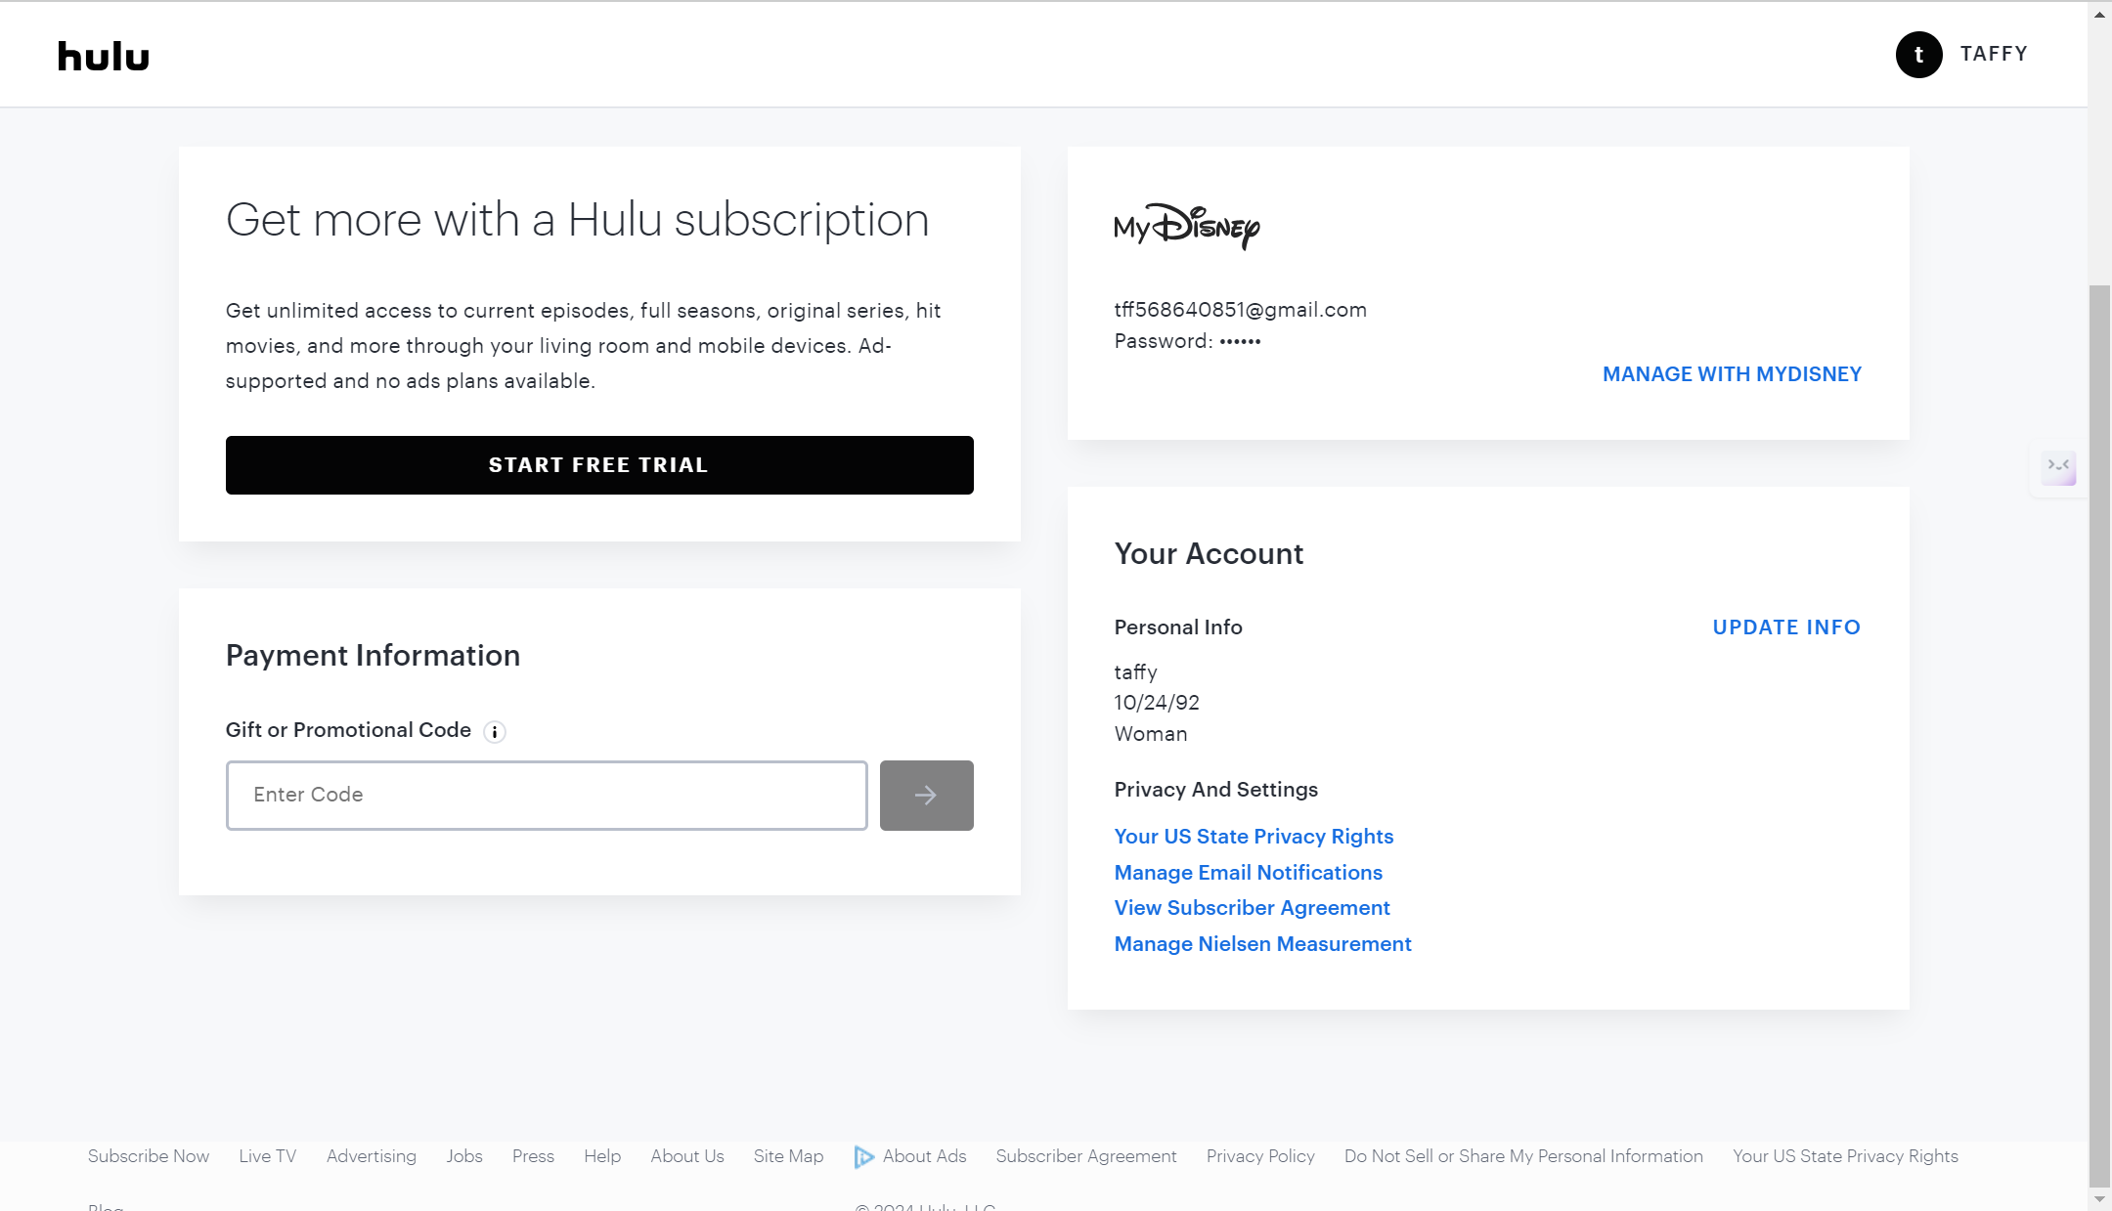Open Your US State Privacy Rights link
The width and height of the screenshot is (2112, 1211).
1254,837
